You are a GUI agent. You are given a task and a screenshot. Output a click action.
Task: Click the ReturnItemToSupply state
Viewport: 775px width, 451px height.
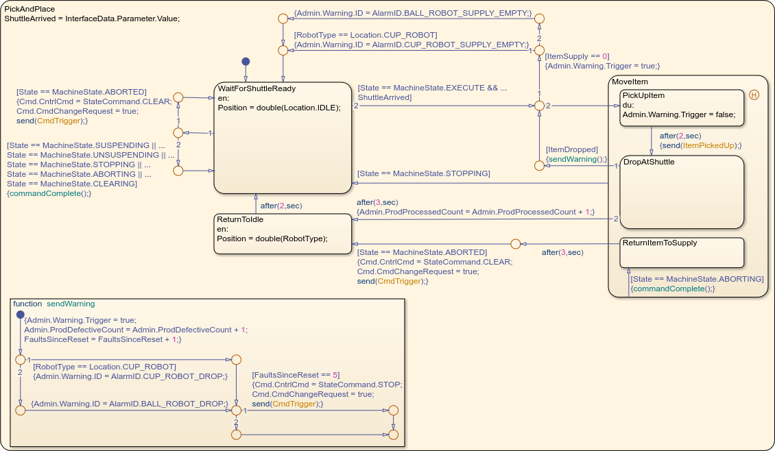point(681,256)
